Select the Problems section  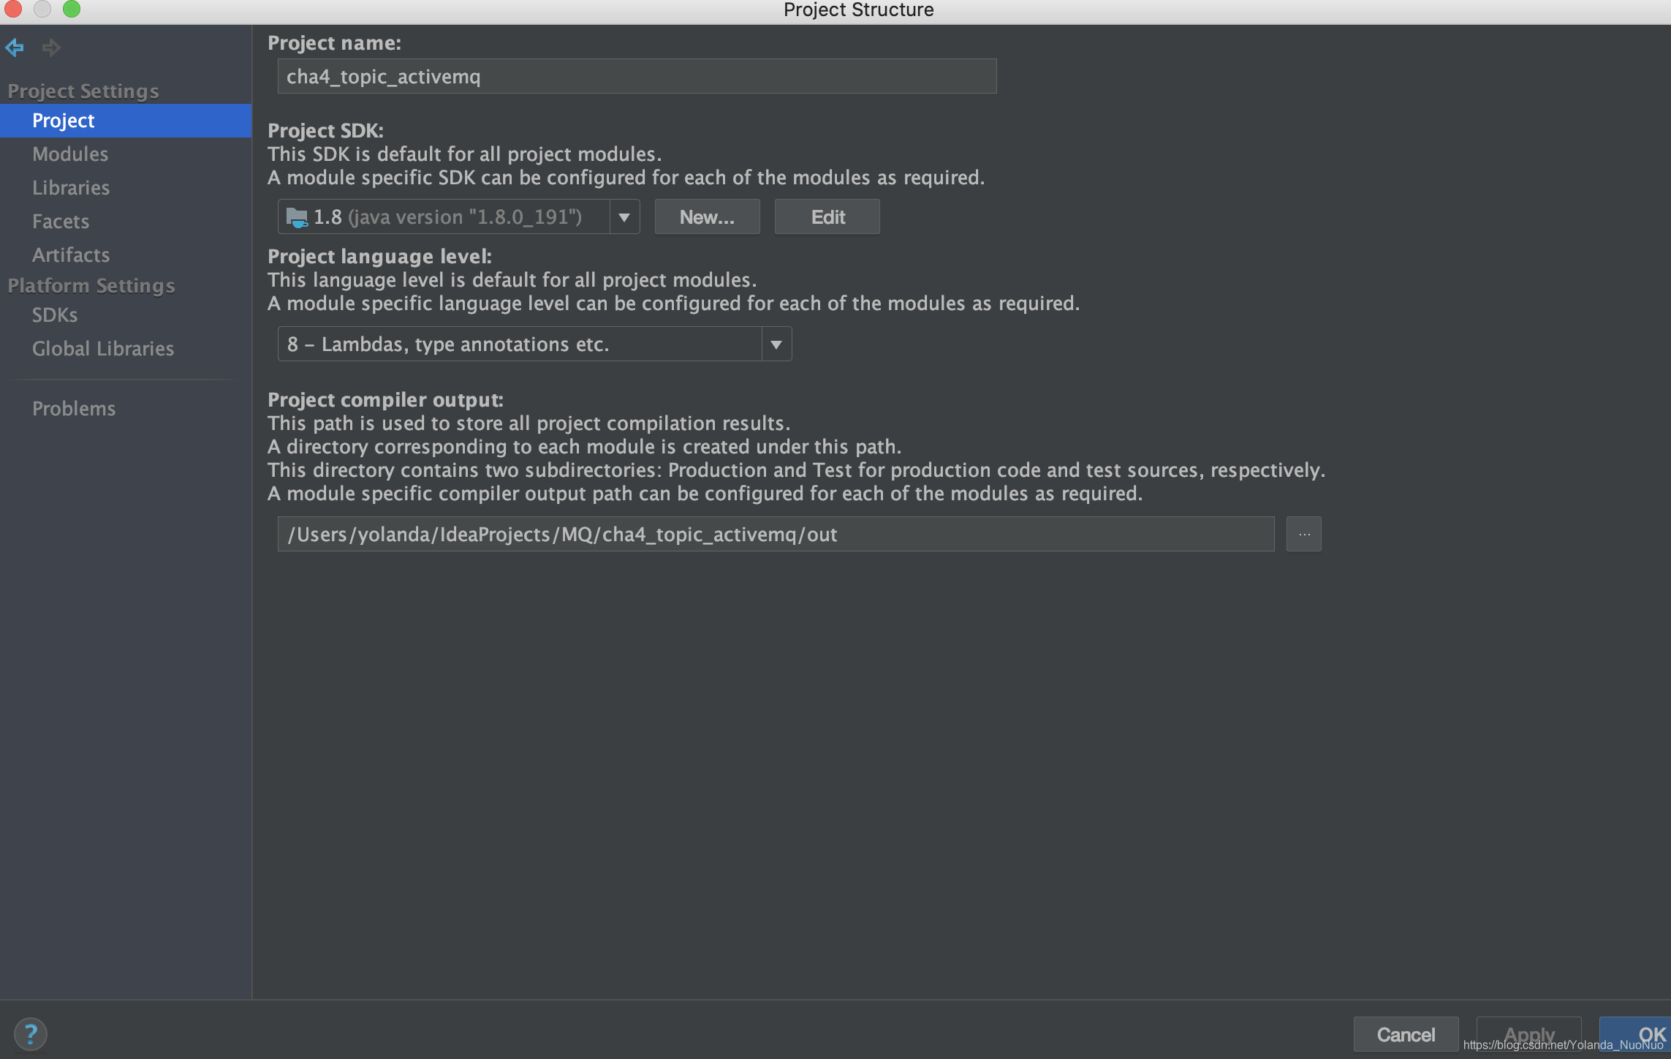(74, 408)
